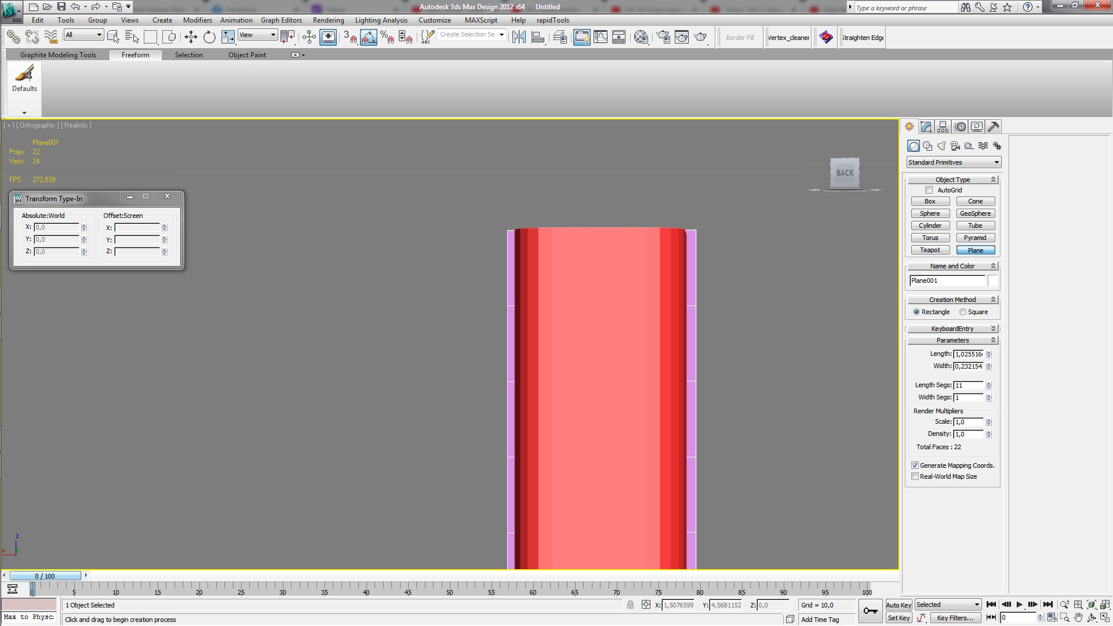The height and width of the screenshot is (626, 1113).
Task: Open the View reference coordinate dropdown
Action: [x=257, y=35]
